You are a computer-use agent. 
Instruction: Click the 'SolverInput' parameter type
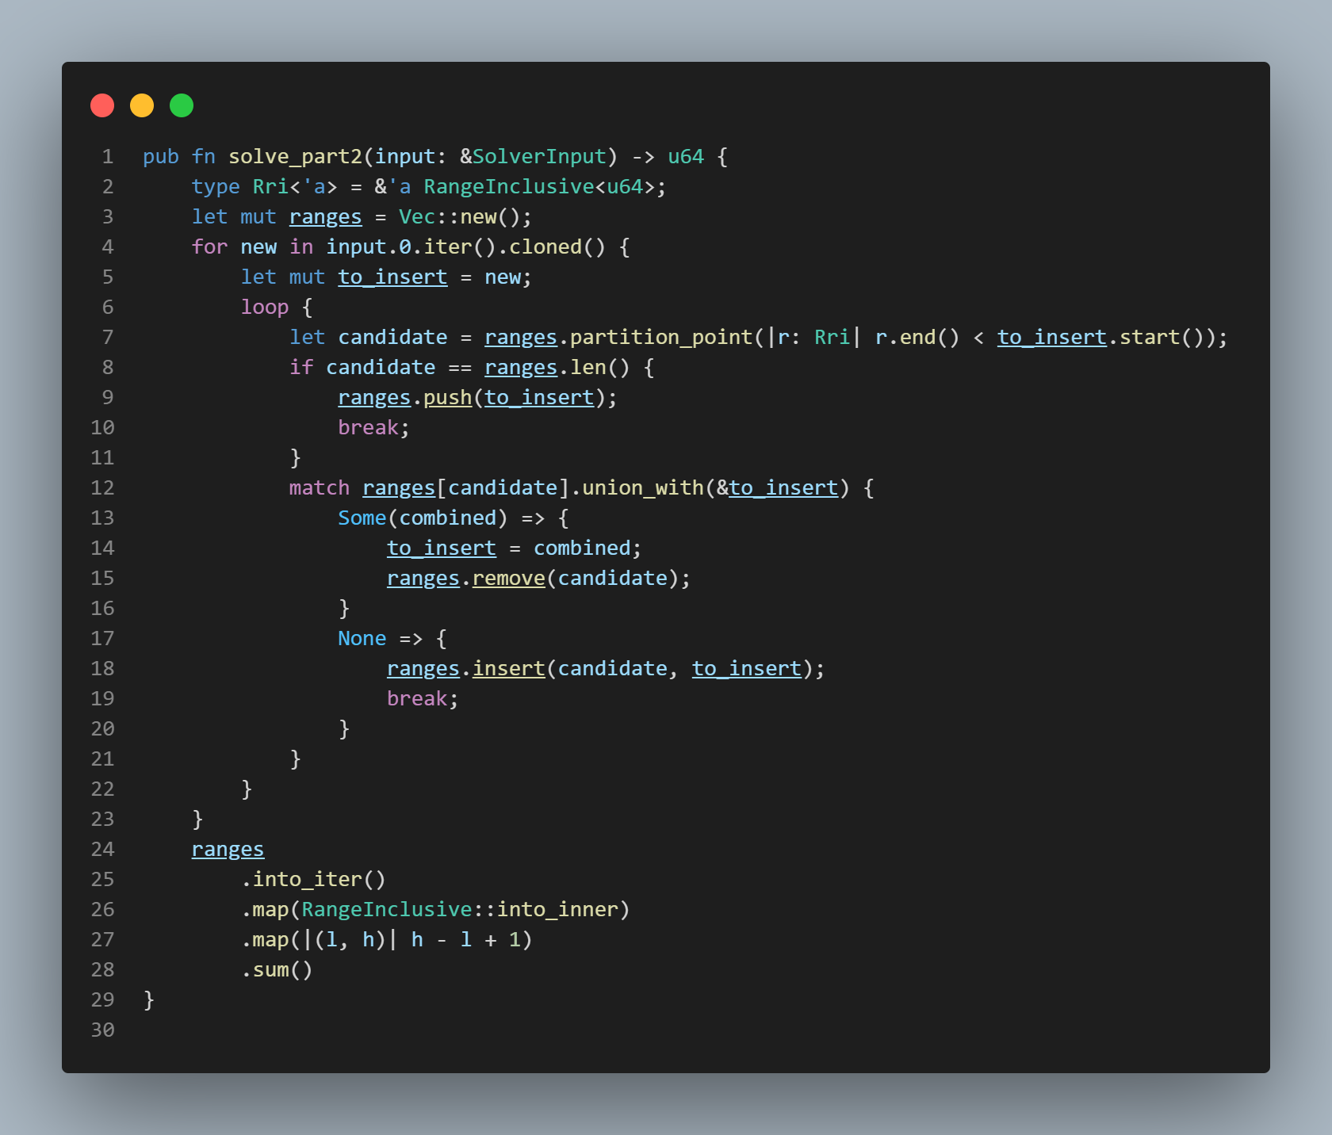pos(539,157)
